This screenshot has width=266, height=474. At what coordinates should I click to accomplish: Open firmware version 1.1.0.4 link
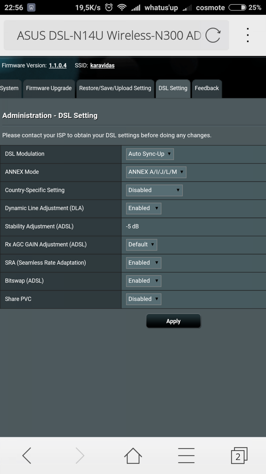point(58,65)
